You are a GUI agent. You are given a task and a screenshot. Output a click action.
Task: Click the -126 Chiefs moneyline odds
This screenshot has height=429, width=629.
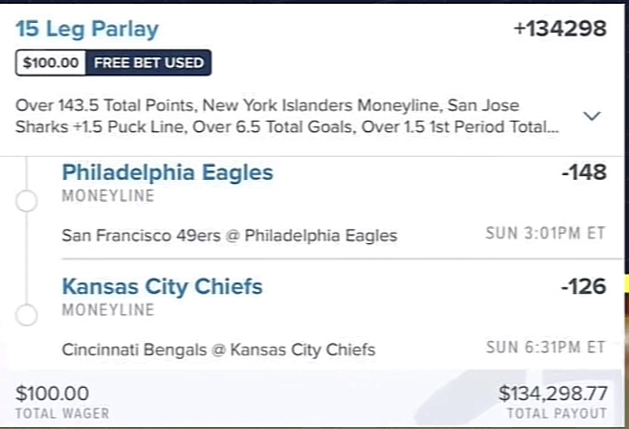583,286
